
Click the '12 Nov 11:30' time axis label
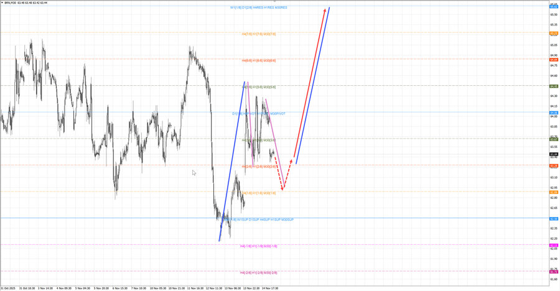pyautogui.click(x=213, y=288)
